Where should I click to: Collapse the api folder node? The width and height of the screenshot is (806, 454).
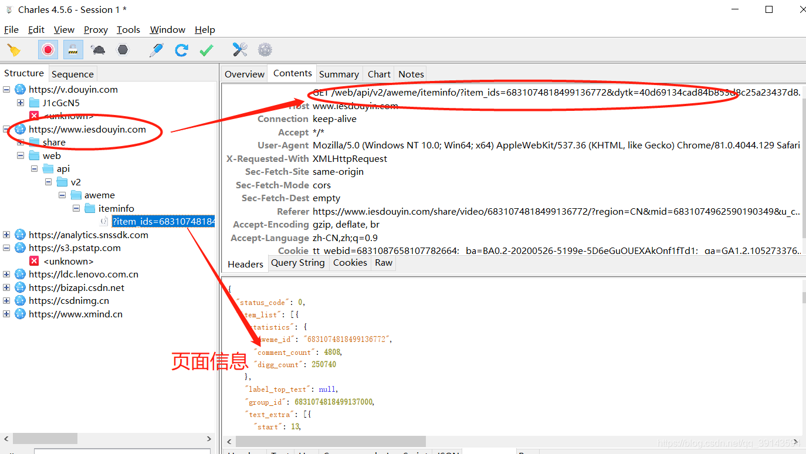[35, 169]
